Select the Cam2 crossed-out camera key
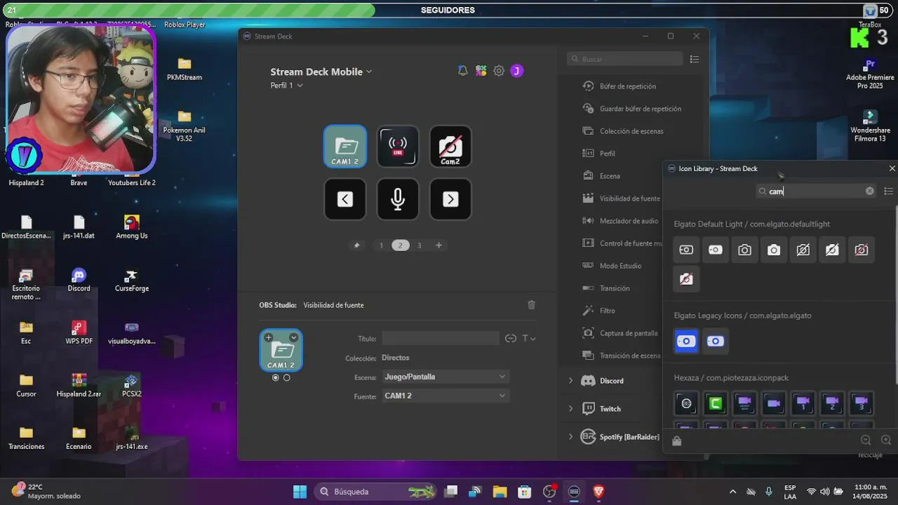This screenshot has width=898, height=505. [x=450, y=147]
